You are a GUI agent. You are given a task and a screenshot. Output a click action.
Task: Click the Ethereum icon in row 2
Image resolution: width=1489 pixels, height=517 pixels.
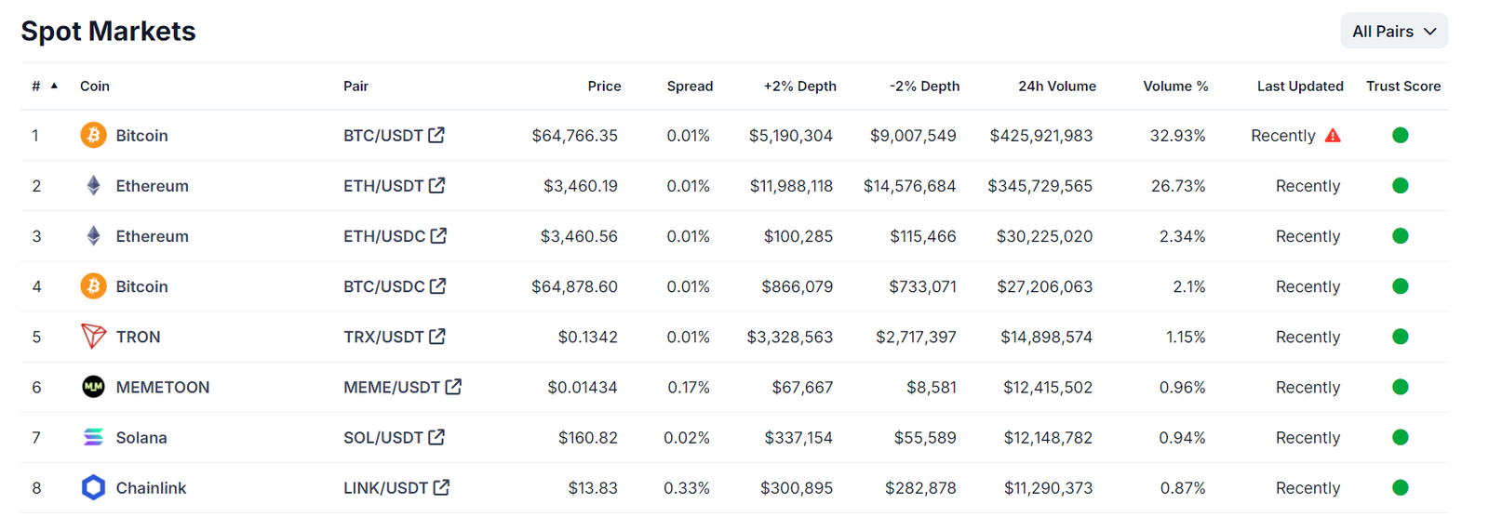tap(93, 186)
